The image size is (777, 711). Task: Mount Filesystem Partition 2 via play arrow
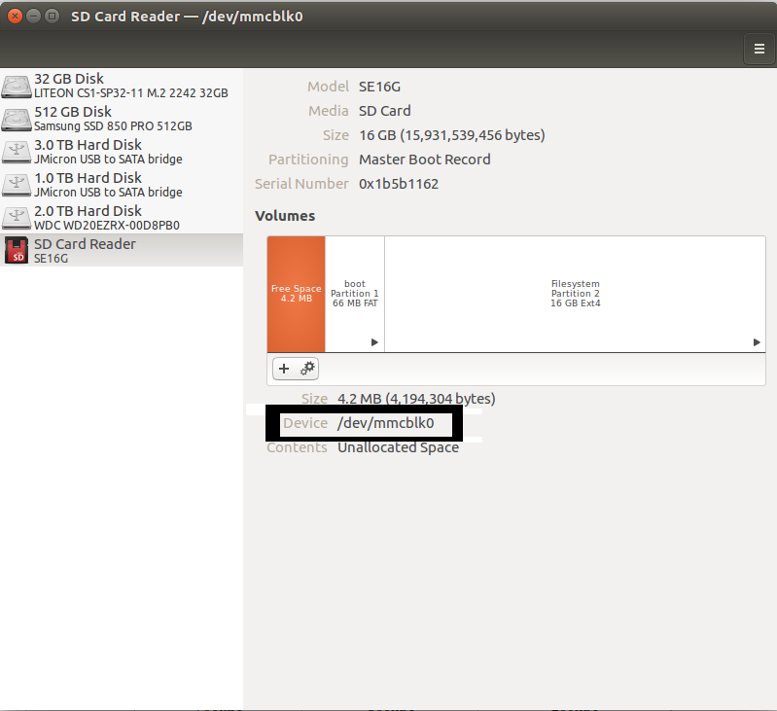pyautogui.click(x=757, y=342)
